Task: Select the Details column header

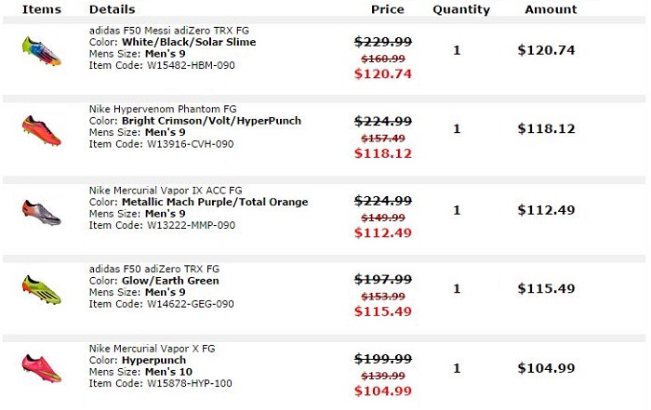Action: (112, 9)
